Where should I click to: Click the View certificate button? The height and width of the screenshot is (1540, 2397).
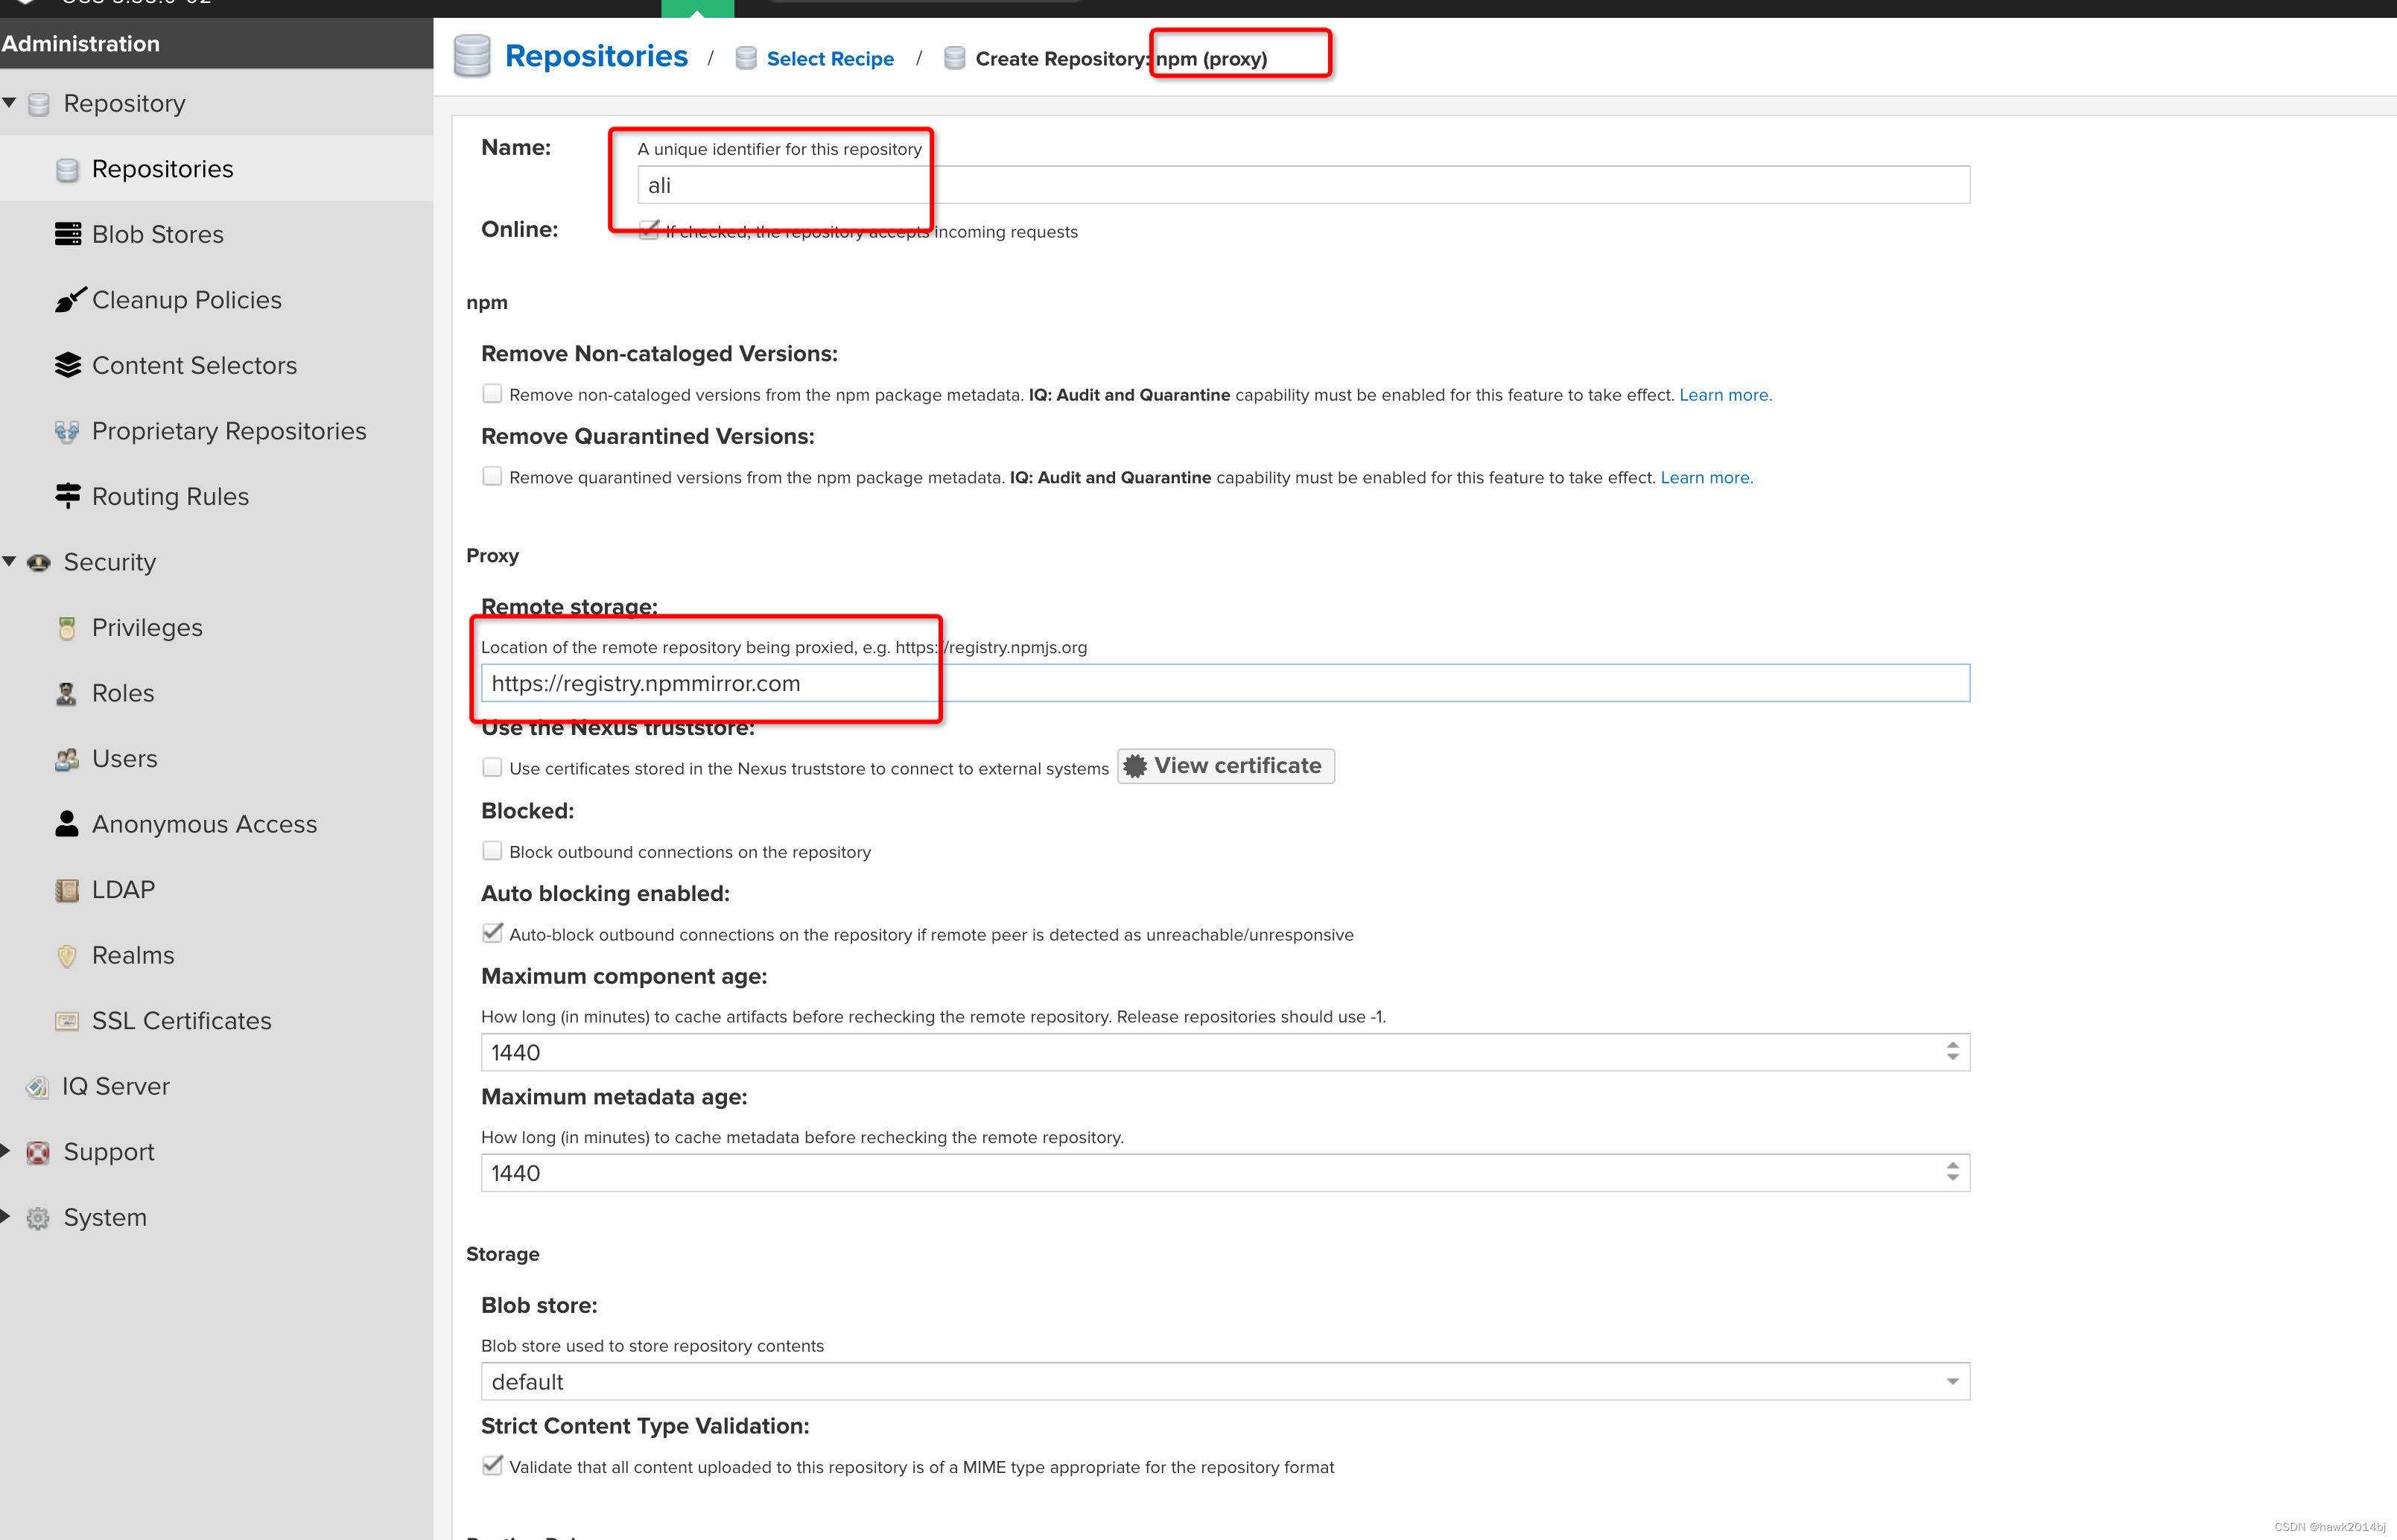[x=1225, y=766]
